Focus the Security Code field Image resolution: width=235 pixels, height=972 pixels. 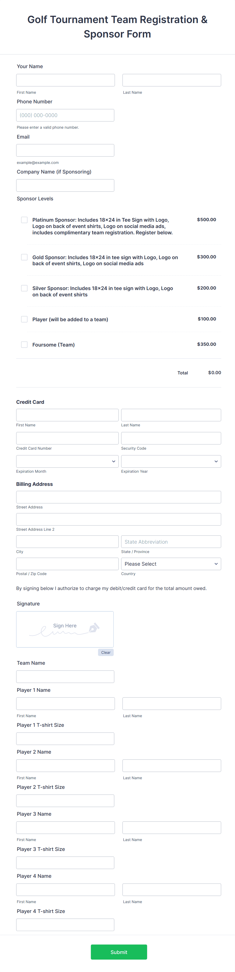coord(171,438)
